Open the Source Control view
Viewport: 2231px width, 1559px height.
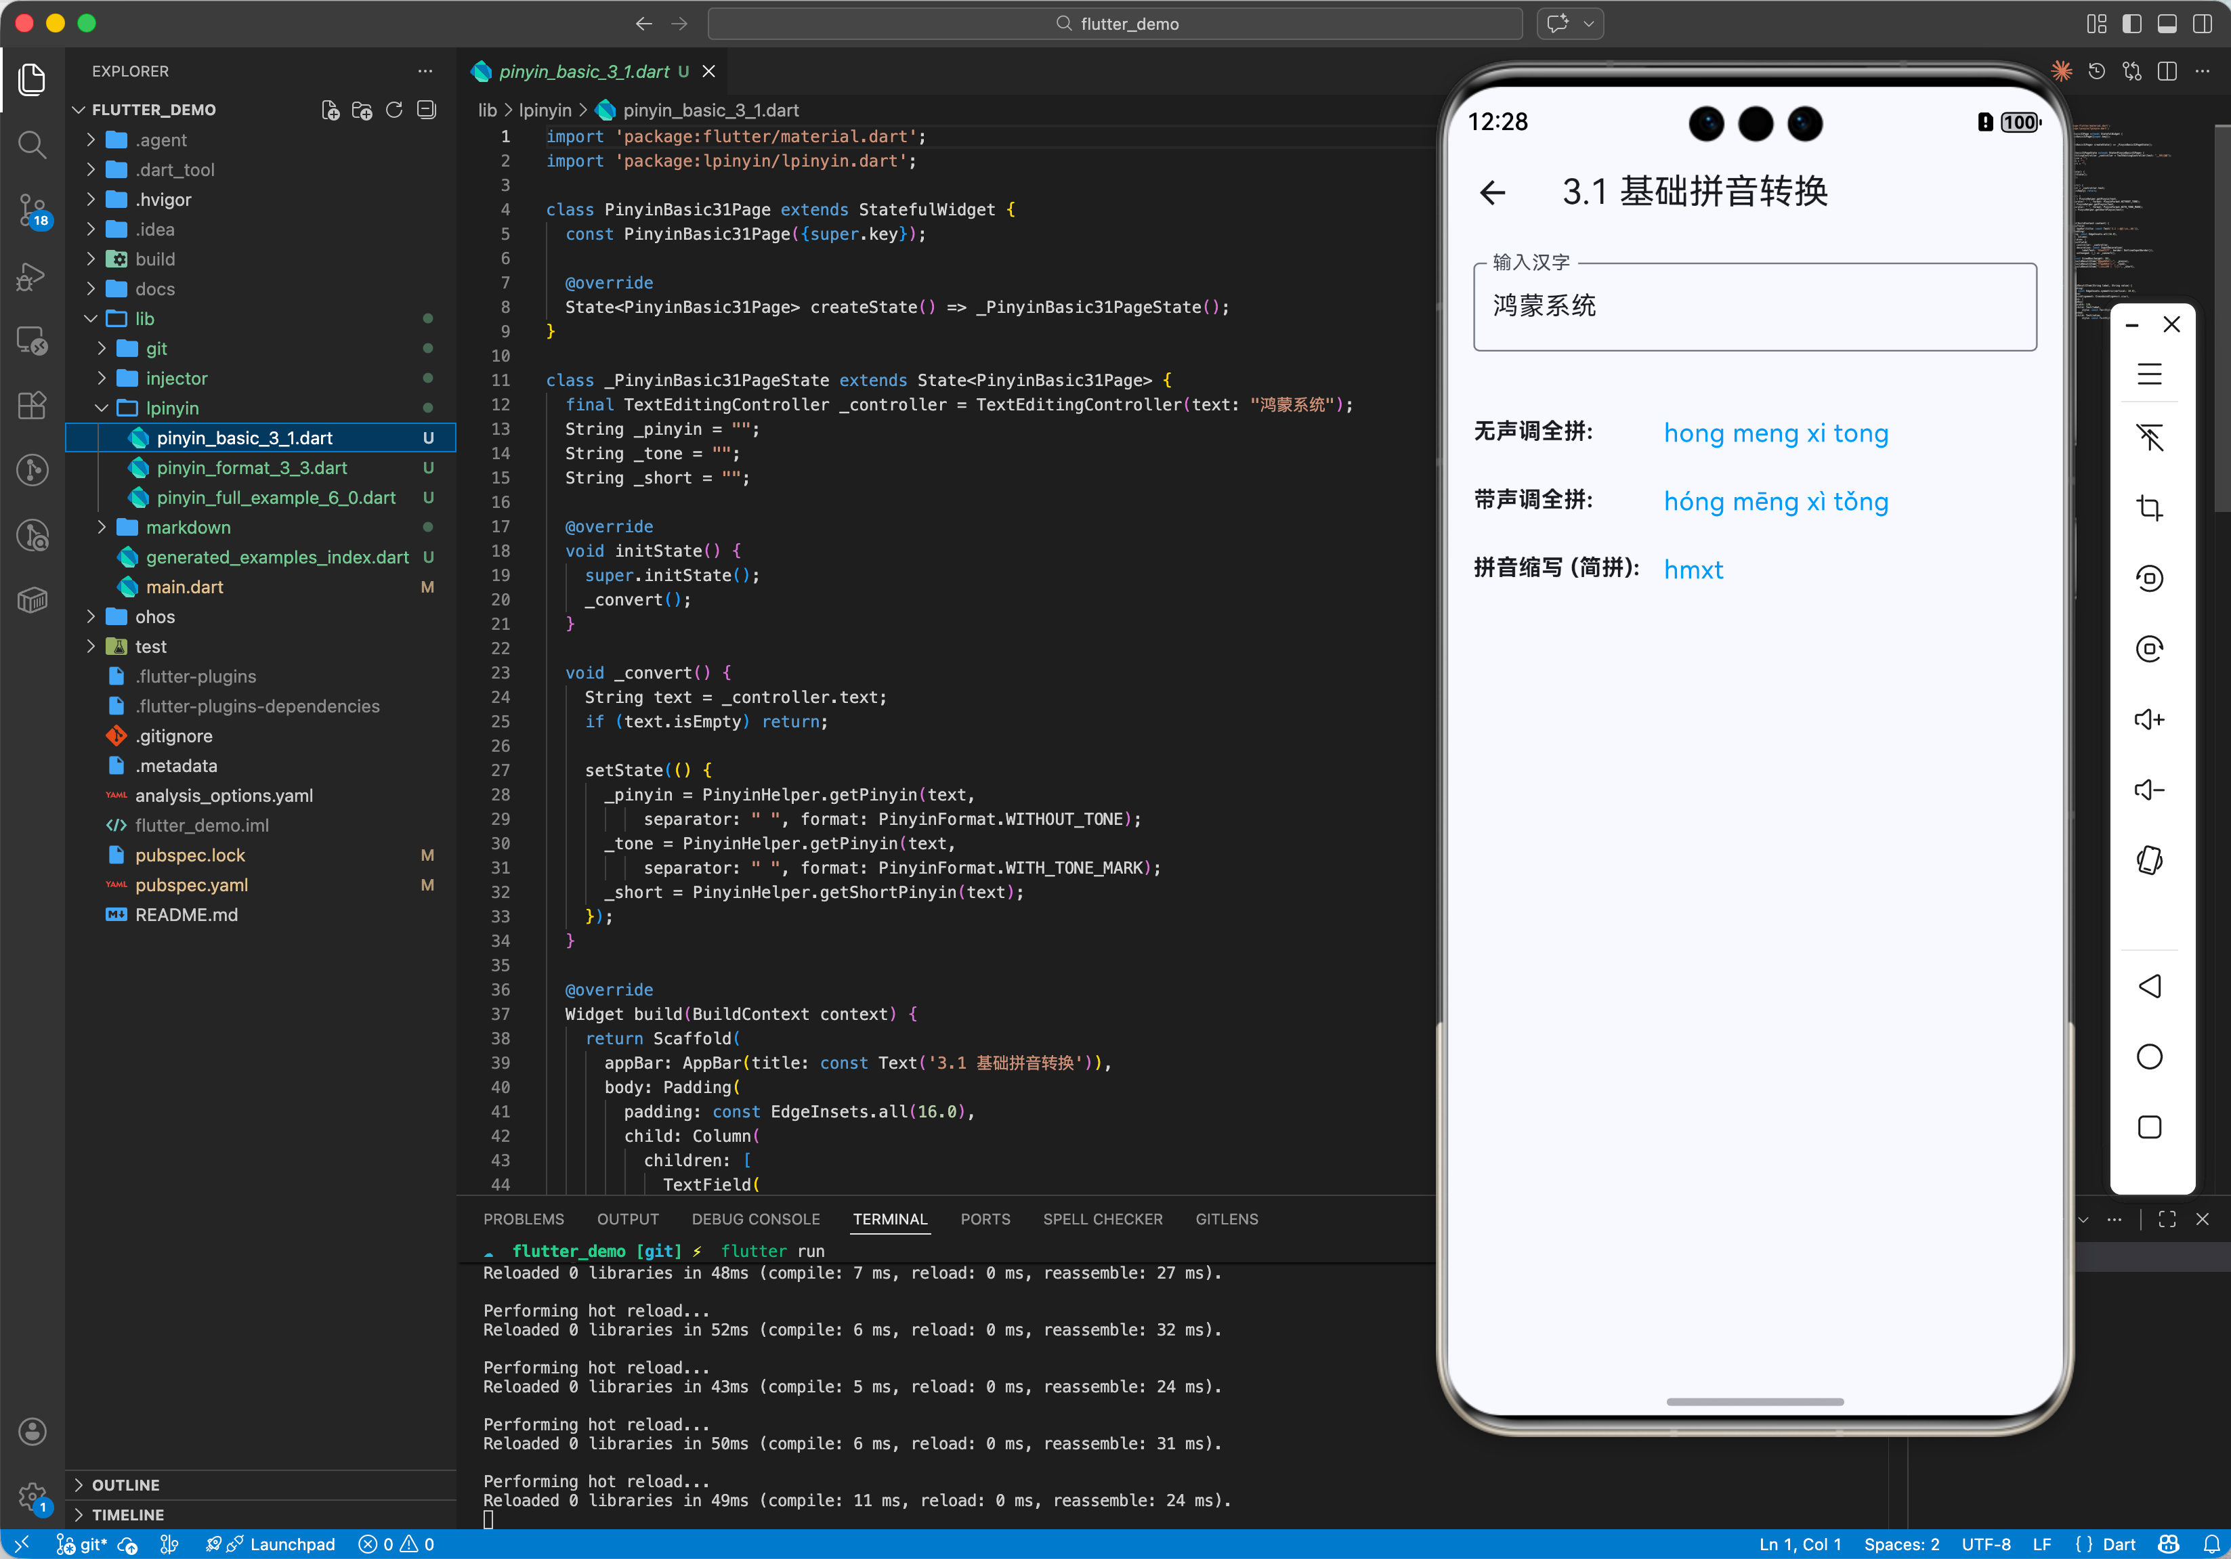coord(32,209)
